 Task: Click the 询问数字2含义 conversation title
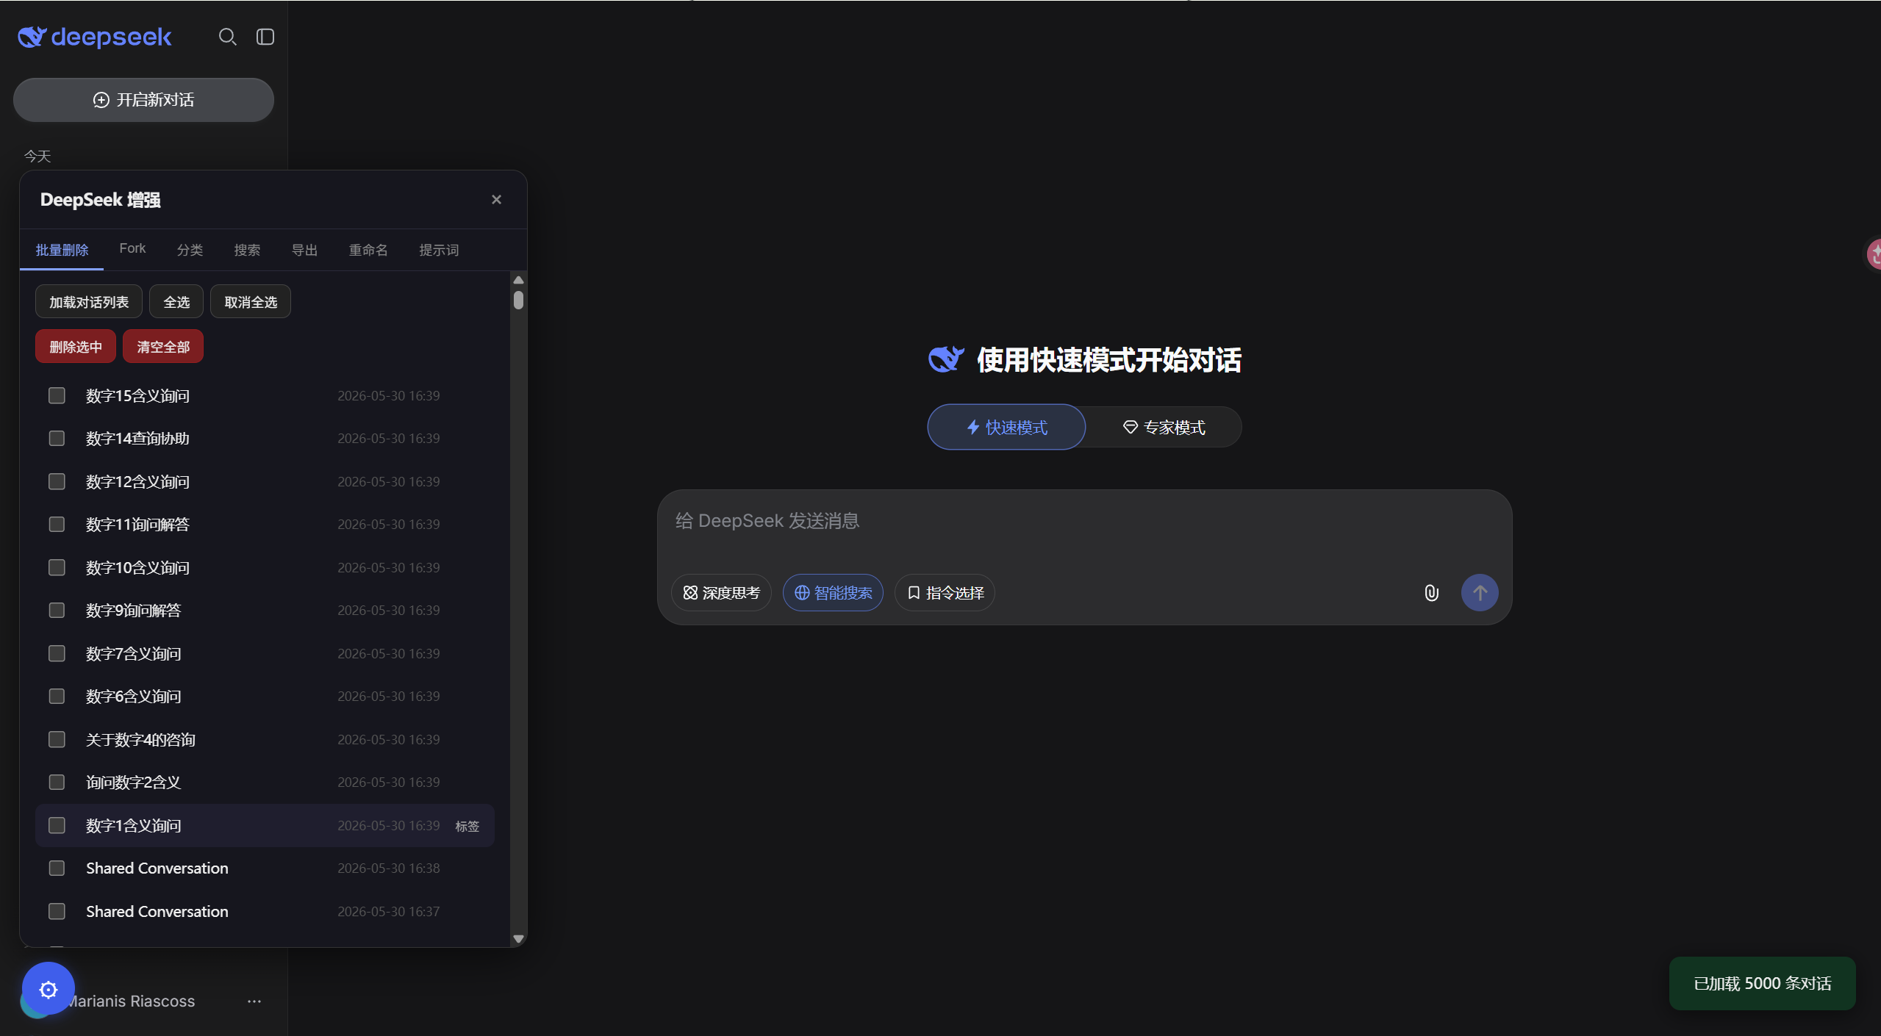tap(133, 783)
